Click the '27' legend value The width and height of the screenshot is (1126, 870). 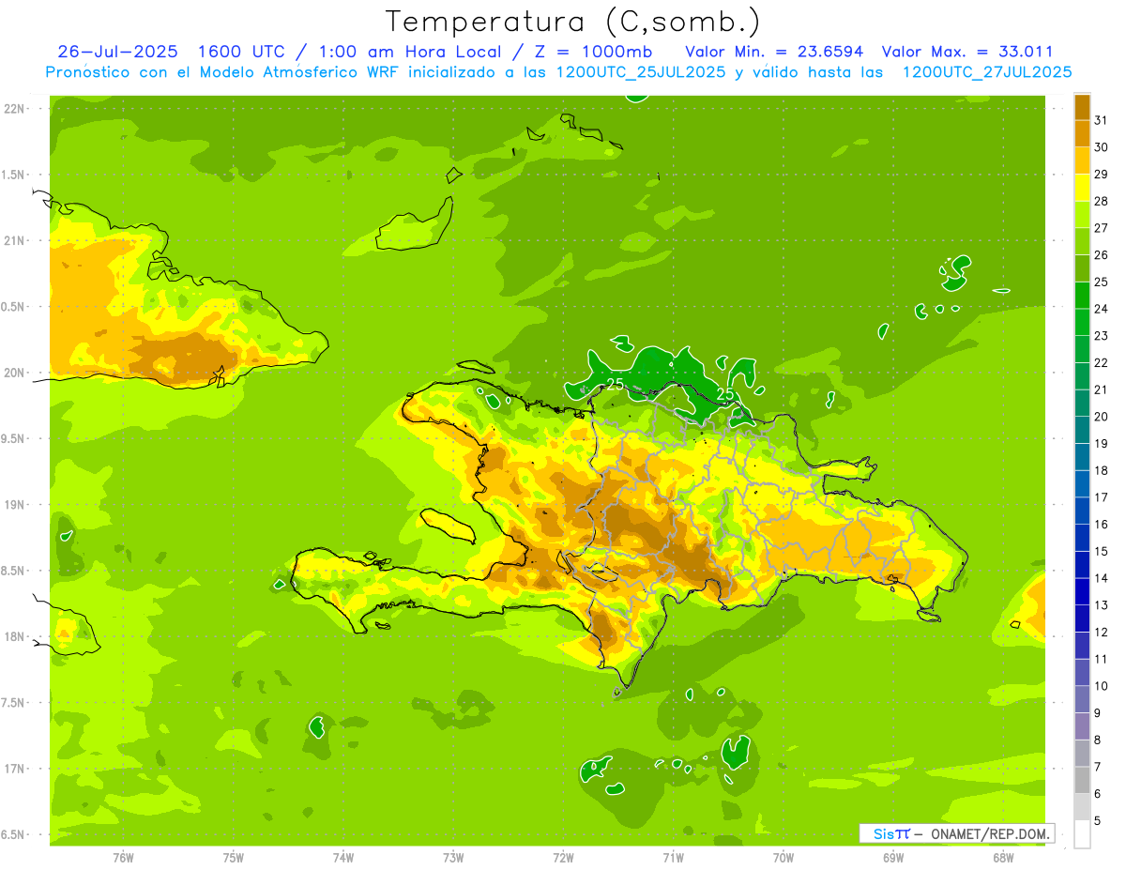(1101, 228)
